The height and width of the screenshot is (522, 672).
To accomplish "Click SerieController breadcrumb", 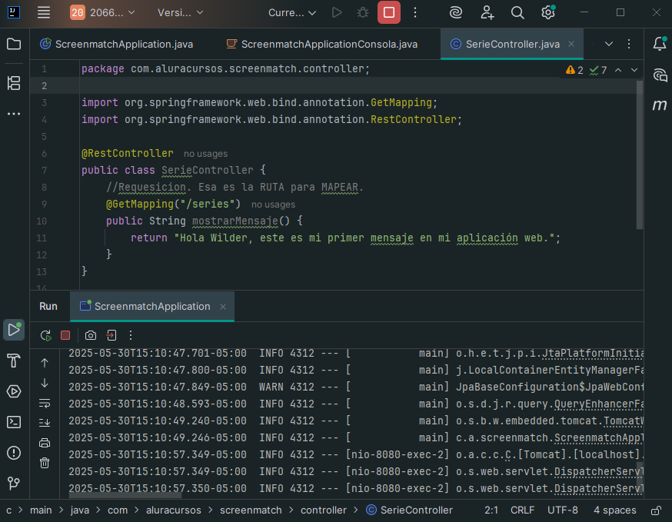I will coord(410,510).
